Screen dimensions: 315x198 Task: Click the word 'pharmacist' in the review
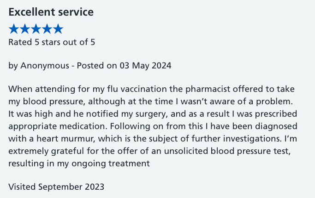click(x=208, y=89)
